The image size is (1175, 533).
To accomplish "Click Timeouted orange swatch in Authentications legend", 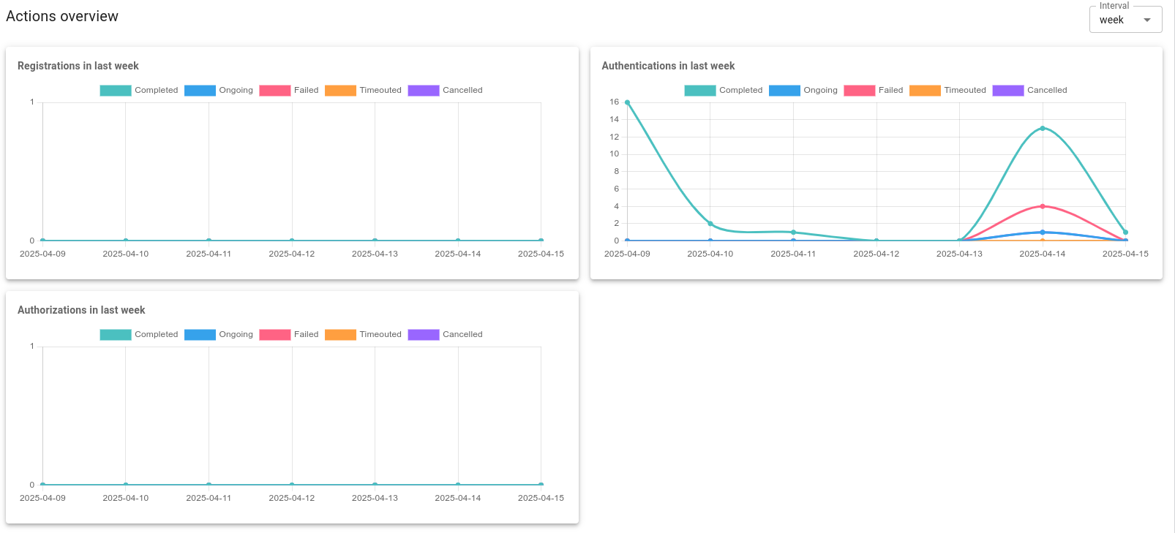I will (x=925, y=91).
